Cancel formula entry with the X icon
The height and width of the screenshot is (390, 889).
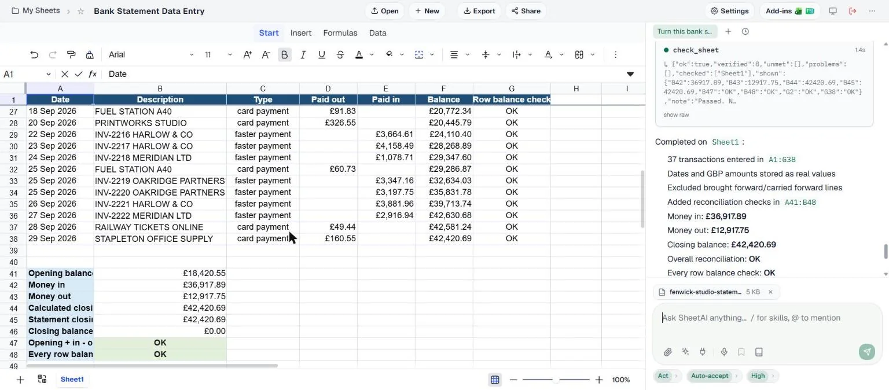[x=65, y=74]
